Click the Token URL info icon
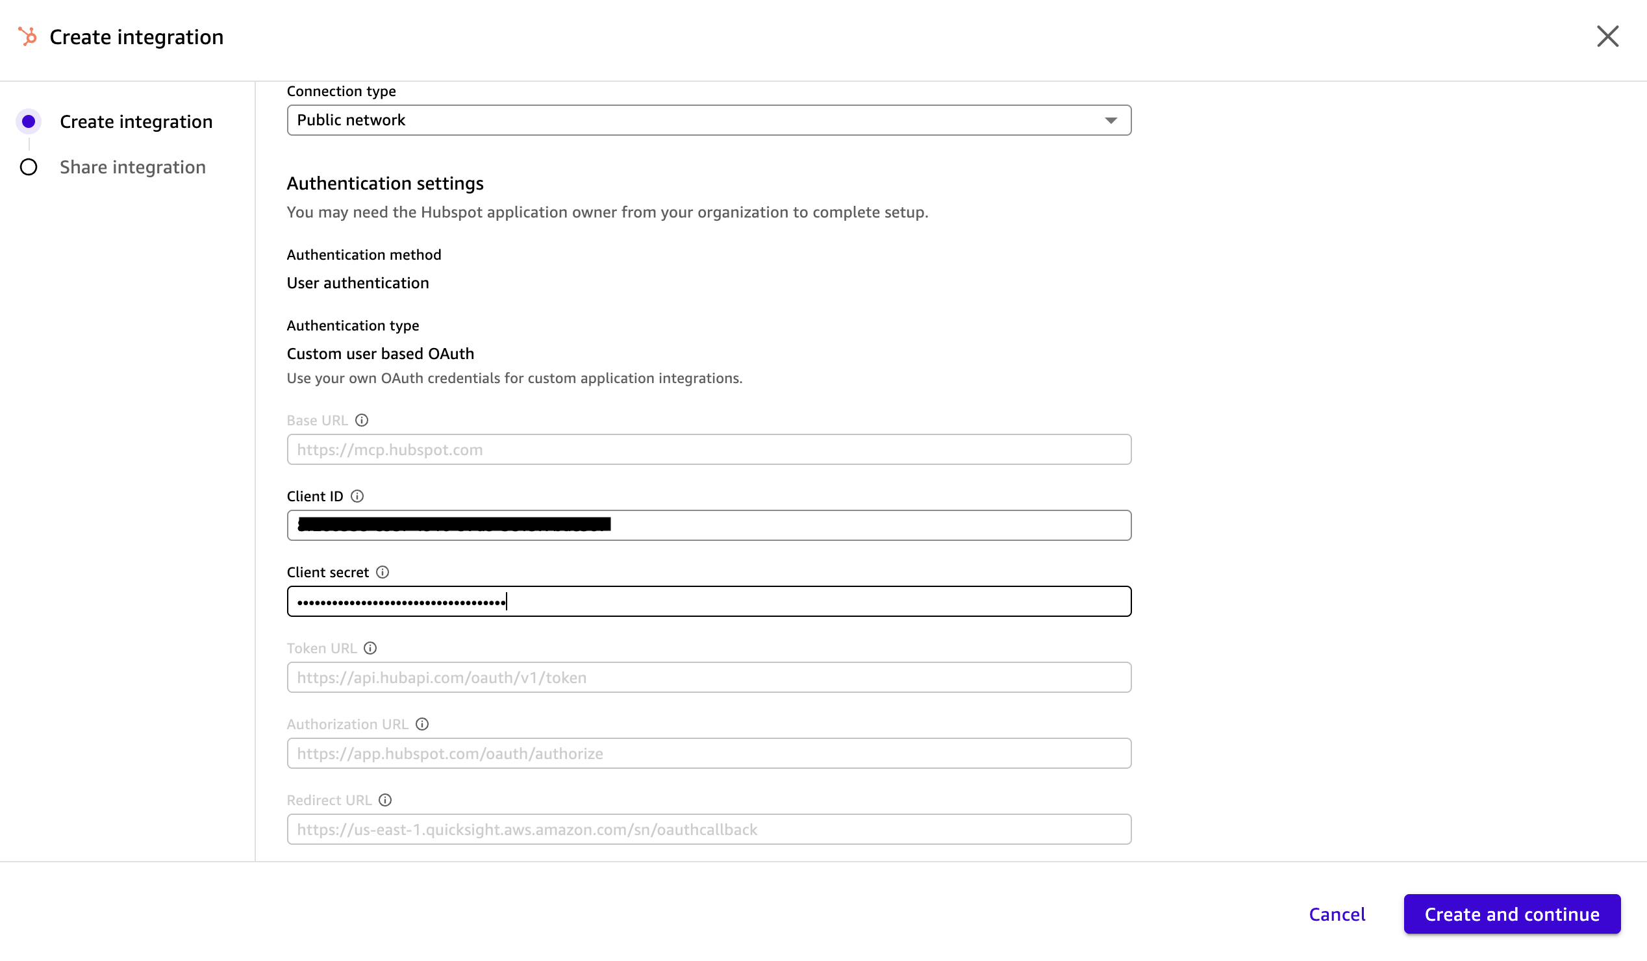The height and width of the screenshot is (961, 1647). pos(371,648)
